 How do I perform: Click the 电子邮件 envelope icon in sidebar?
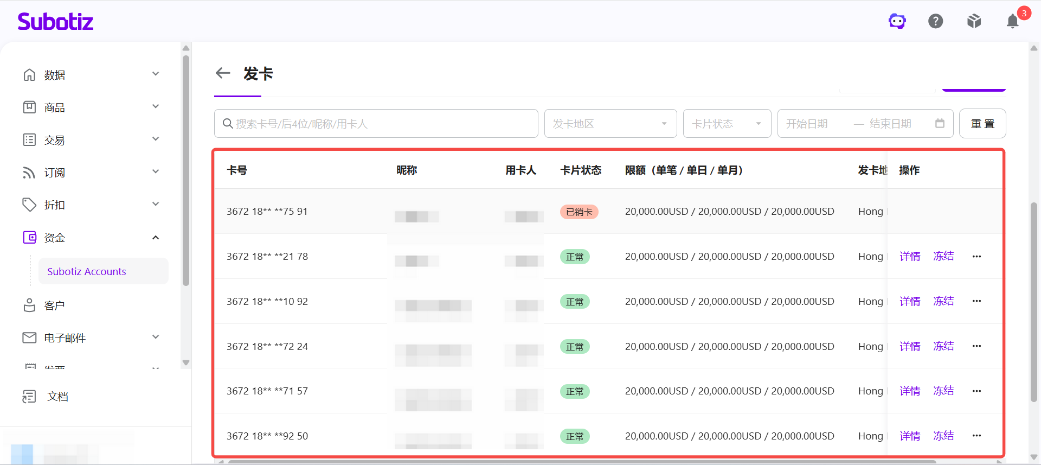pos(29,337)
